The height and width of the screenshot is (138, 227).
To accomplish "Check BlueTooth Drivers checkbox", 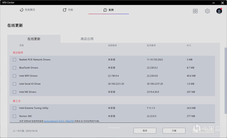I will click(x=14, y=68).
